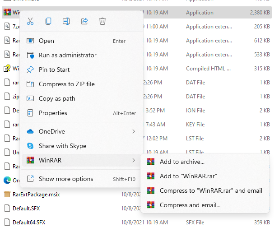Click the Microsoft Edge file icon in list
Viewport: 279px width, 232px height.
tap(7, 180)
